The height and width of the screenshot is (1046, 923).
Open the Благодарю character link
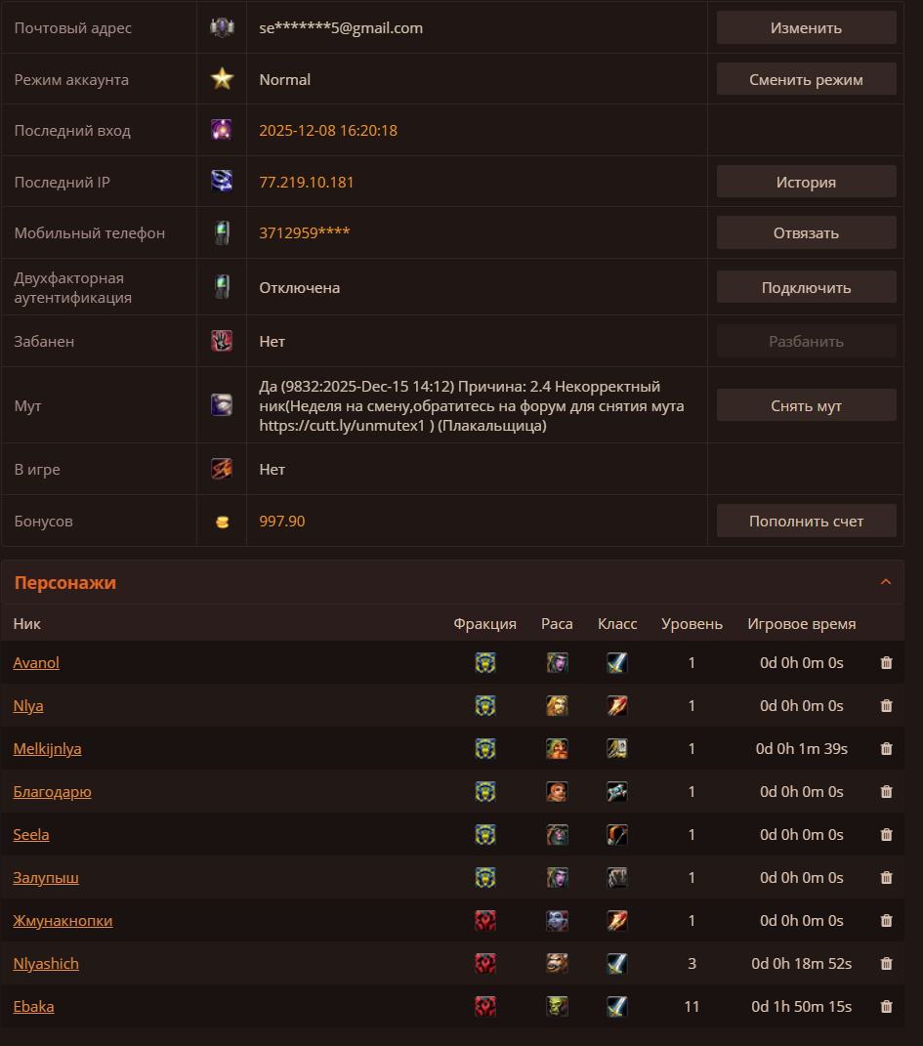52,792
